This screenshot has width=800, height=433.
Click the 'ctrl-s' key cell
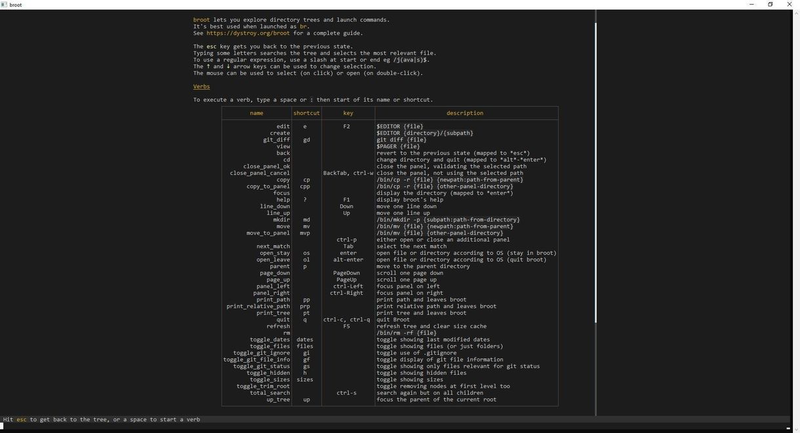(x=347, y=393)
